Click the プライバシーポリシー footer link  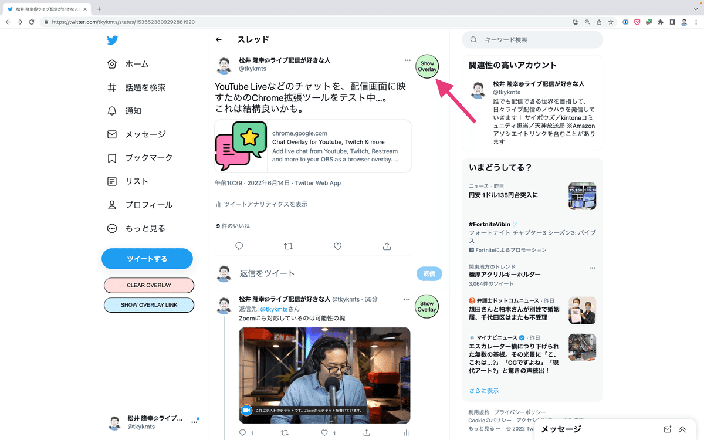(520, 412)
